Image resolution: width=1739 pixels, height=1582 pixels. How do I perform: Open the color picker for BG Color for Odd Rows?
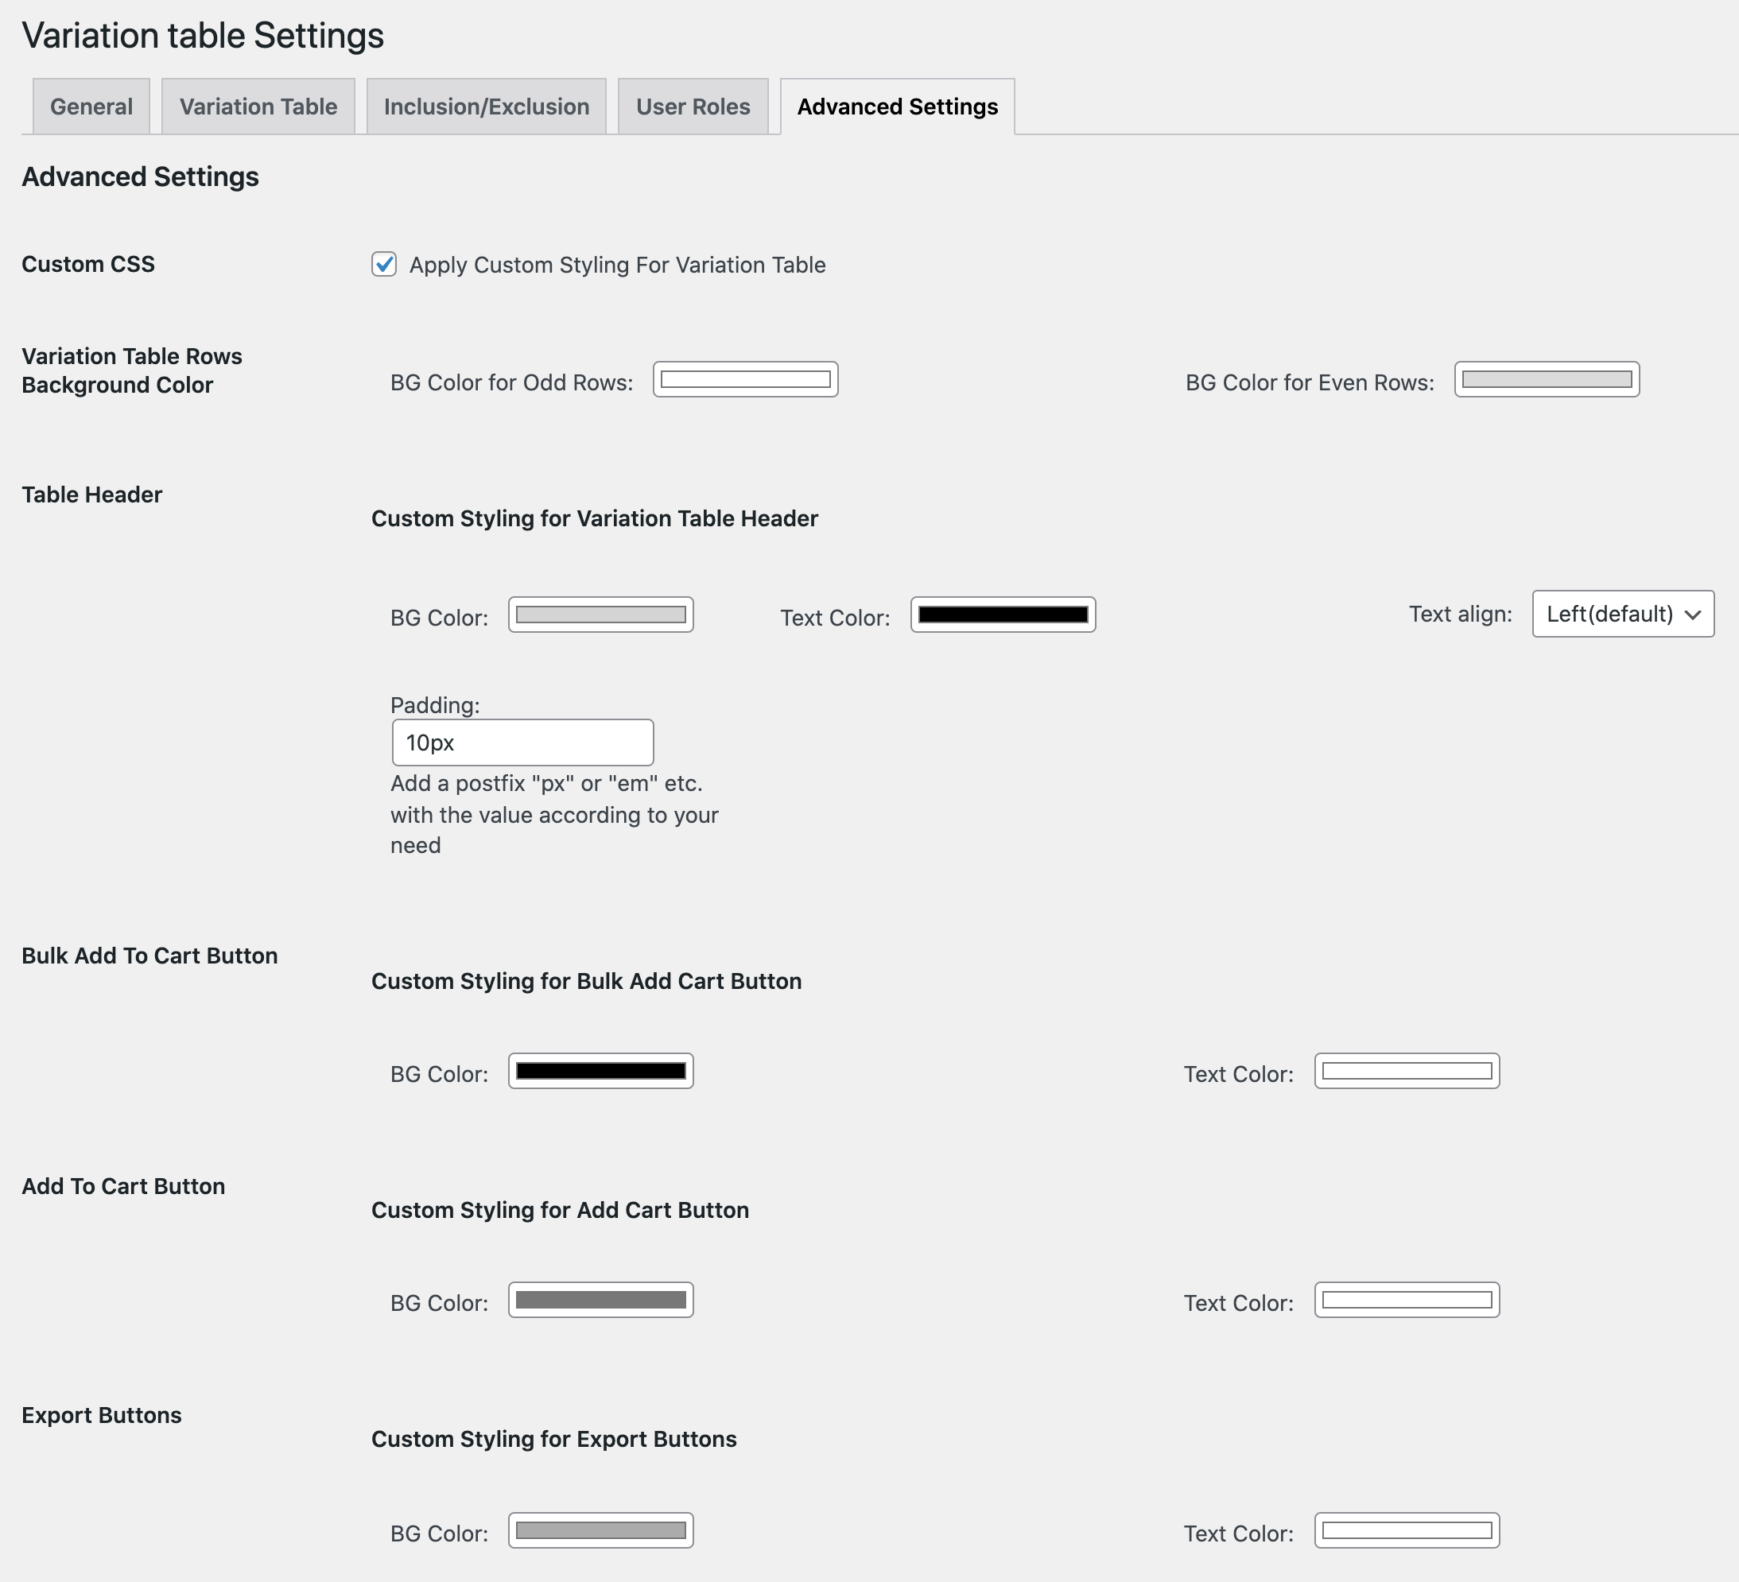click(745, 379)
